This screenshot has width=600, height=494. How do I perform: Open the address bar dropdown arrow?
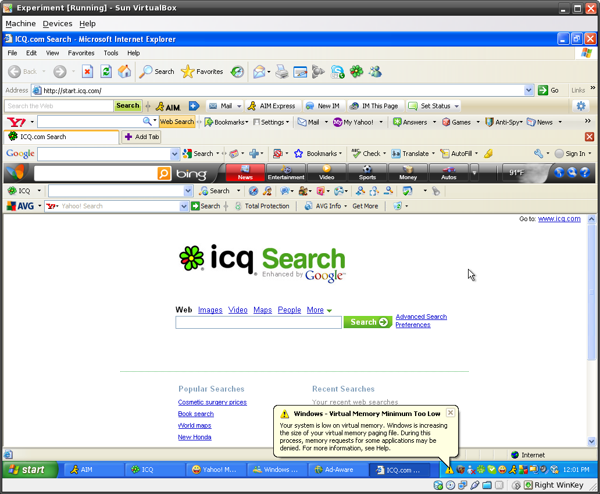(528, 90)
